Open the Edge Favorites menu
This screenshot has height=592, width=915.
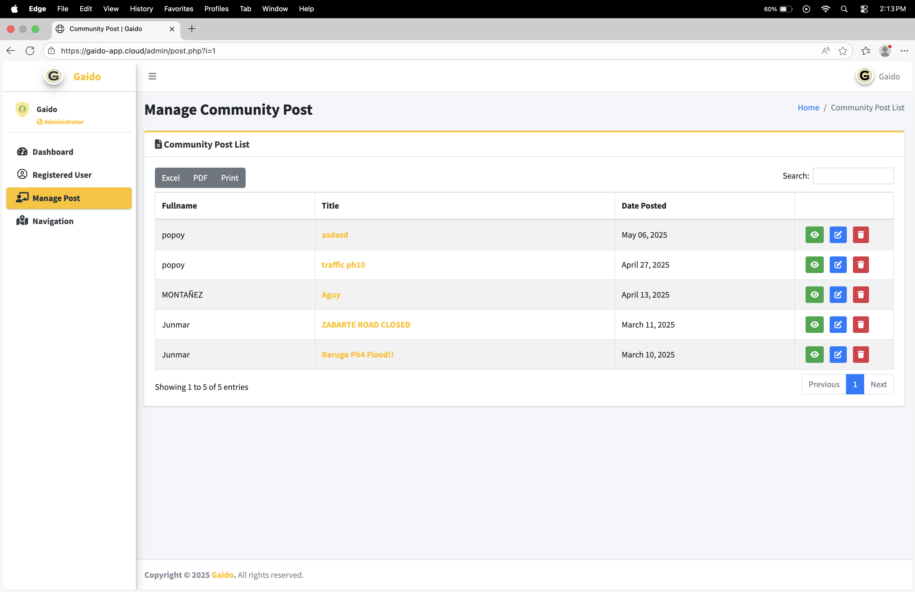coord(178,9)
